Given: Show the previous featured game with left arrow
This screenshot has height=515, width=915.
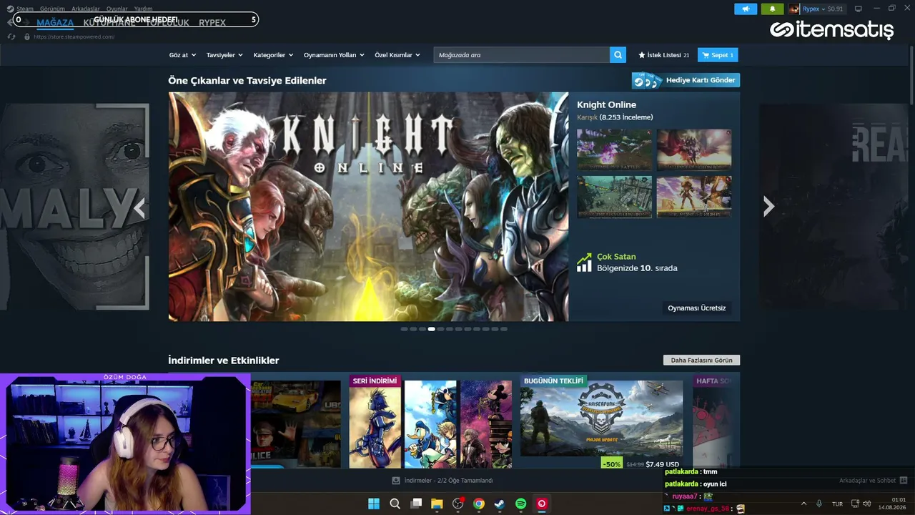Looking at the screenshot, I should pyautogui.click(x=140, y=208).
